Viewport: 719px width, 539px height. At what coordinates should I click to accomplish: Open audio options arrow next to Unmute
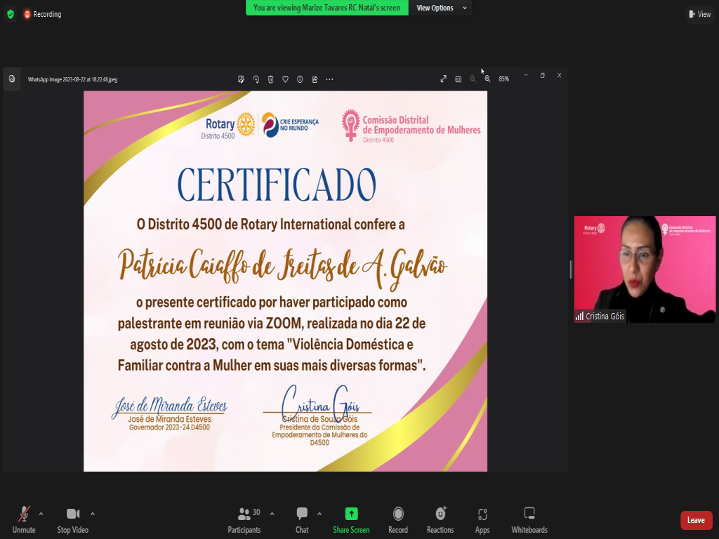41,514
